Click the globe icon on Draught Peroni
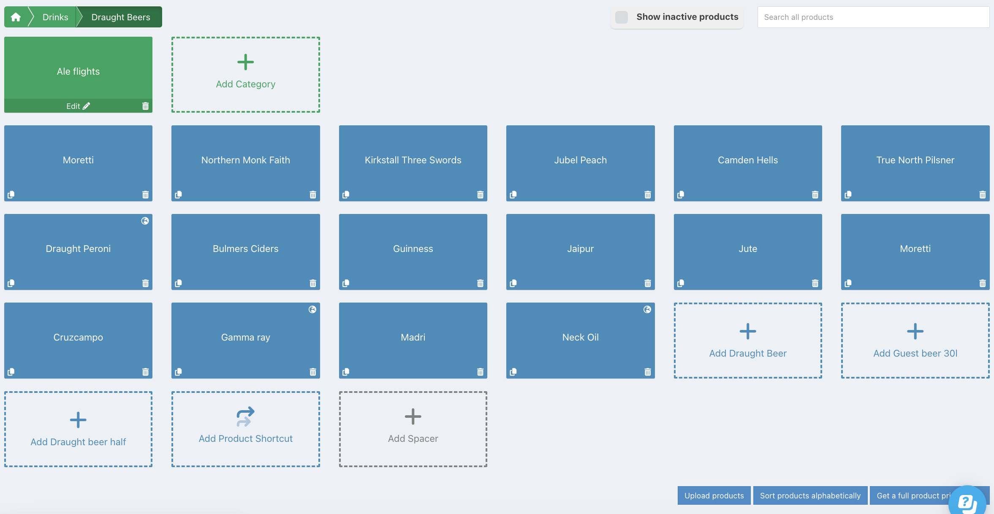Image resolution: width=994 pixels, height=514 pixels. coord(145,221)
